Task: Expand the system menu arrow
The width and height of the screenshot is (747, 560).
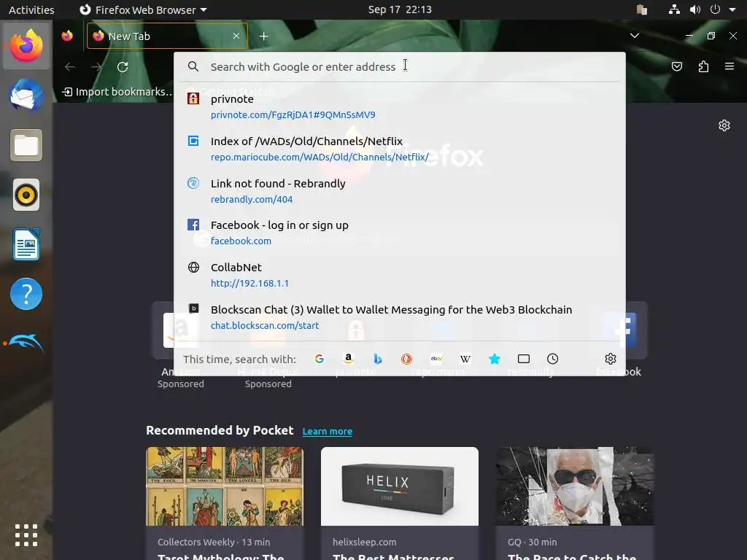Action: coord(732,9)
